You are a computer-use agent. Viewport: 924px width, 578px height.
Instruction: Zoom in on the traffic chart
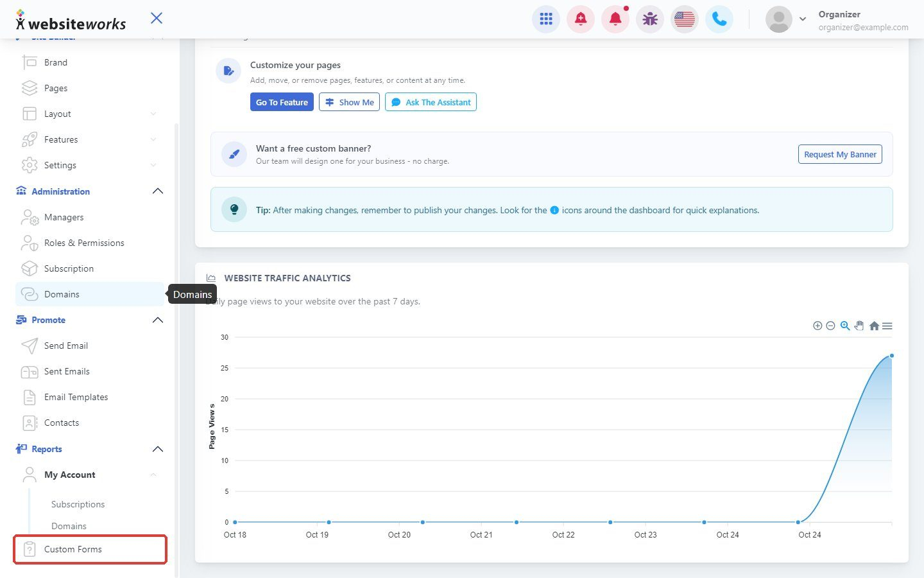(x=817, y=326)
